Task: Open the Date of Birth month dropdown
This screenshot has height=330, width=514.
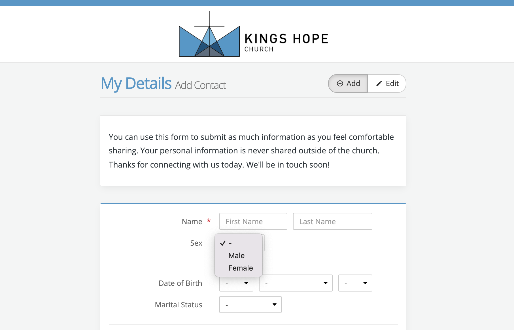Action: pos(296,283)
